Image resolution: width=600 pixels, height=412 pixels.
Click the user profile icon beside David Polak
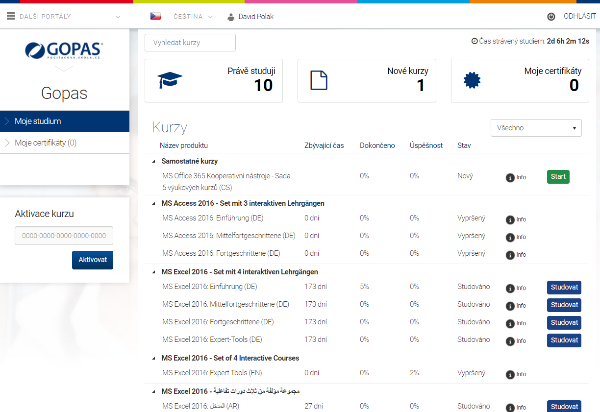[x=231, y=17]
